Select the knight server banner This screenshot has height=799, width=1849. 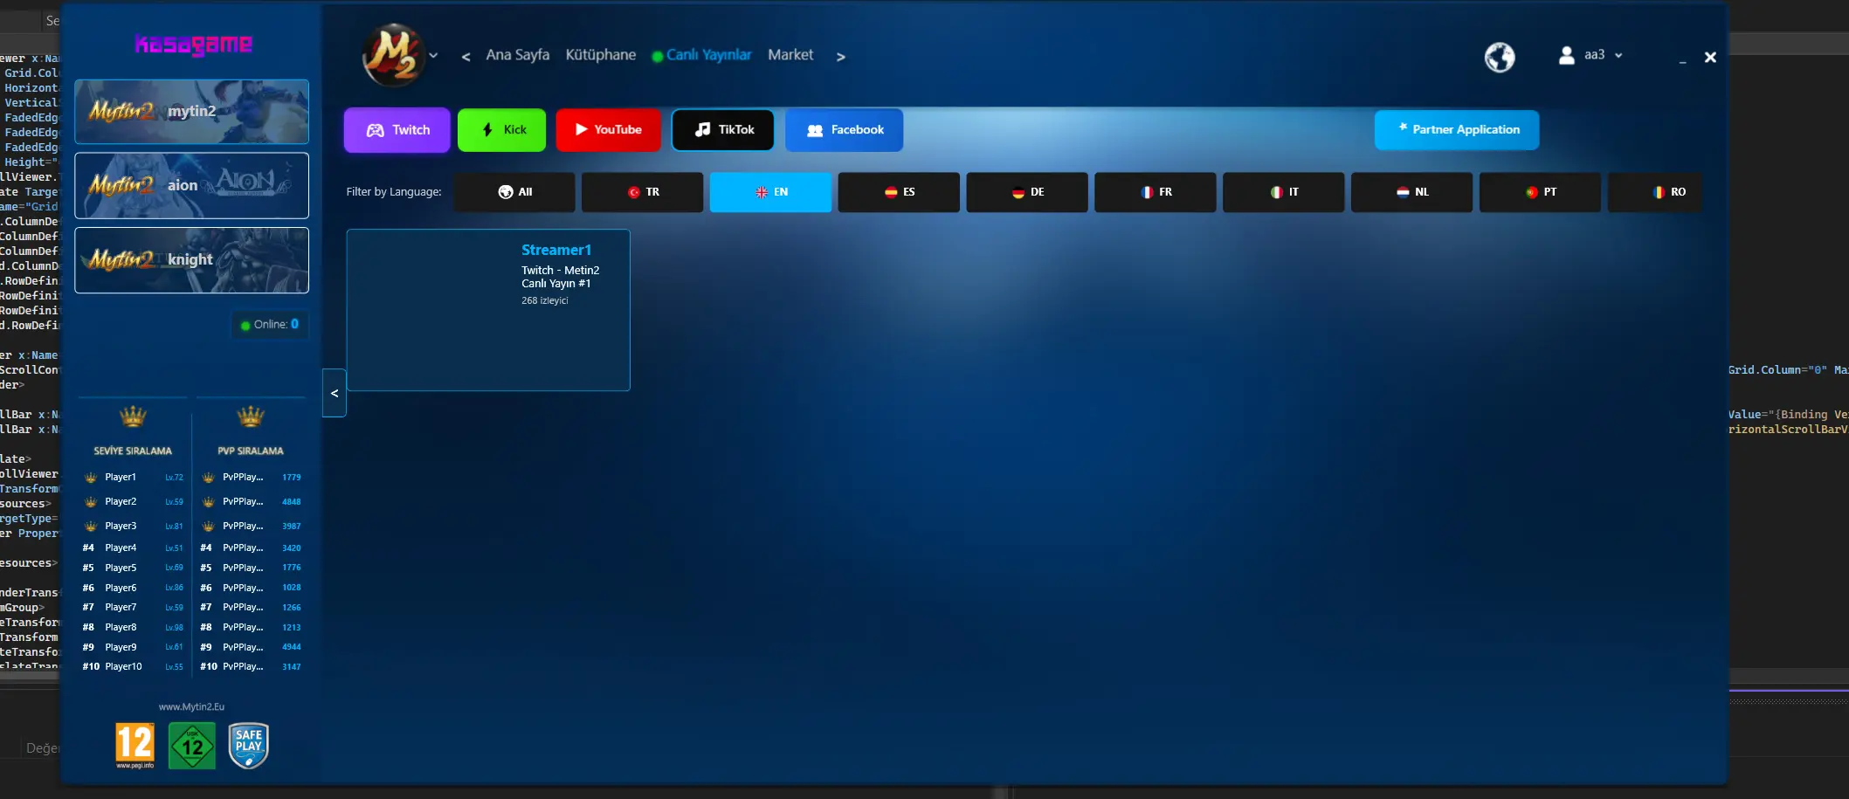tap(191, 260)
